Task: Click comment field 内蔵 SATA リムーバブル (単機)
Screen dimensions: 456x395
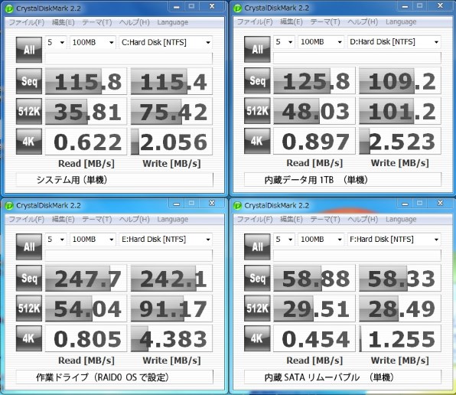Action: [343, 377]
